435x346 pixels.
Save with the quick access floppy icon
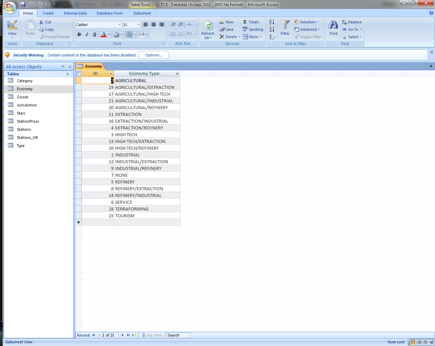[23, 4]
